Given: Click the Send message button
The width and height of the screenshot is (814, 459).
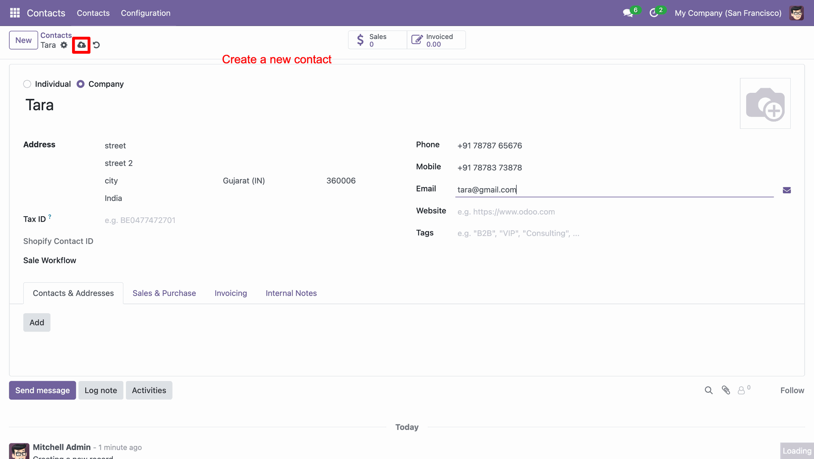Looking at the screenshot, I should pos(42,390).
